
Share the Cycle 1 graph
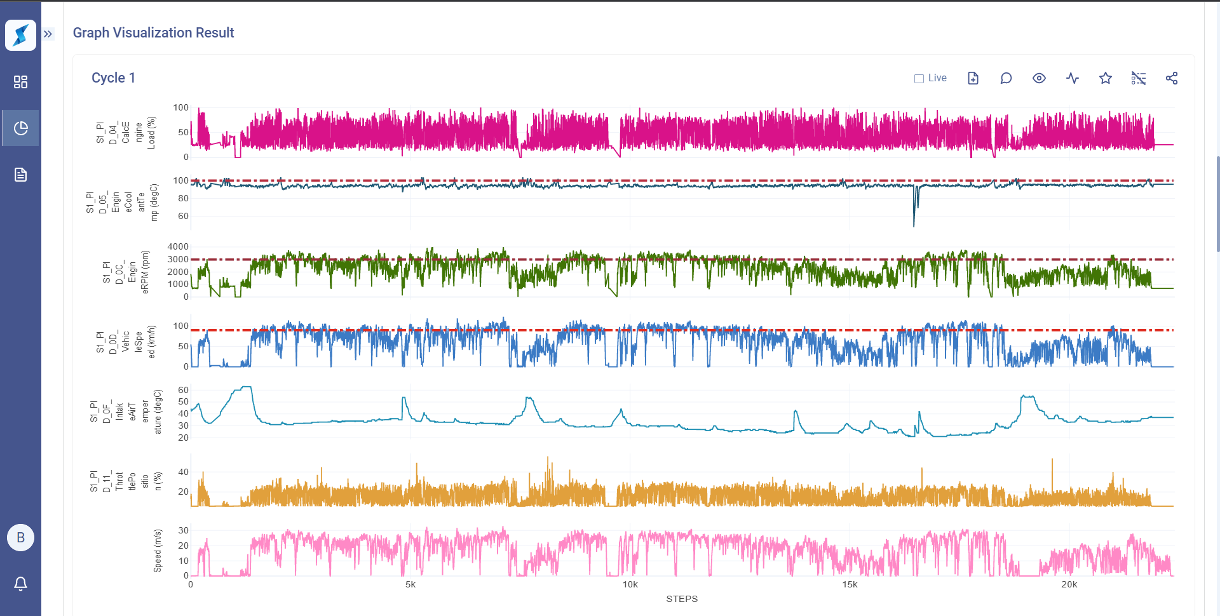(1172, 78)
